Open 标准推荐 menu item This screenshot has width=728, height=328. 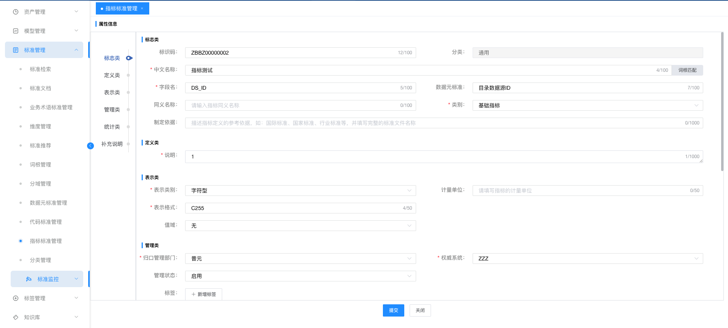(x=40, y=145)
